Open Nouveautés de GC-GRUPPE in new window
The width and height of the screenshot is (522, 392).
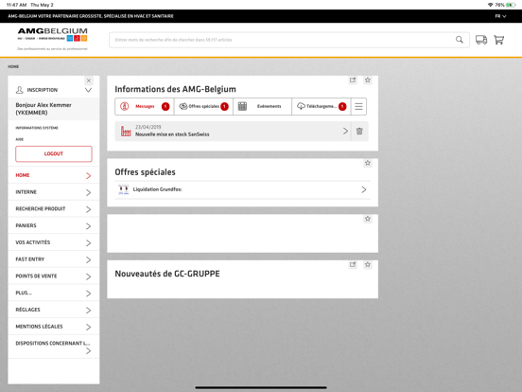(x=353, y=265)
